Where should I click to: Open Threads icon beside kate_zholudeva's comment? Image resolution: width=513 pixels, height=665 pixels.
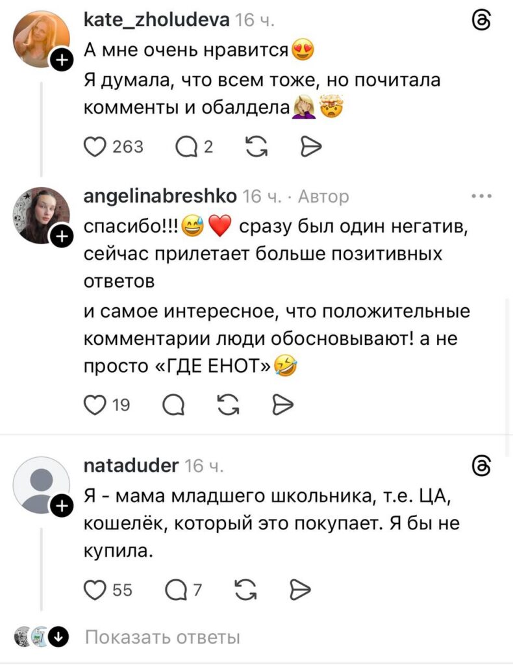482,22
